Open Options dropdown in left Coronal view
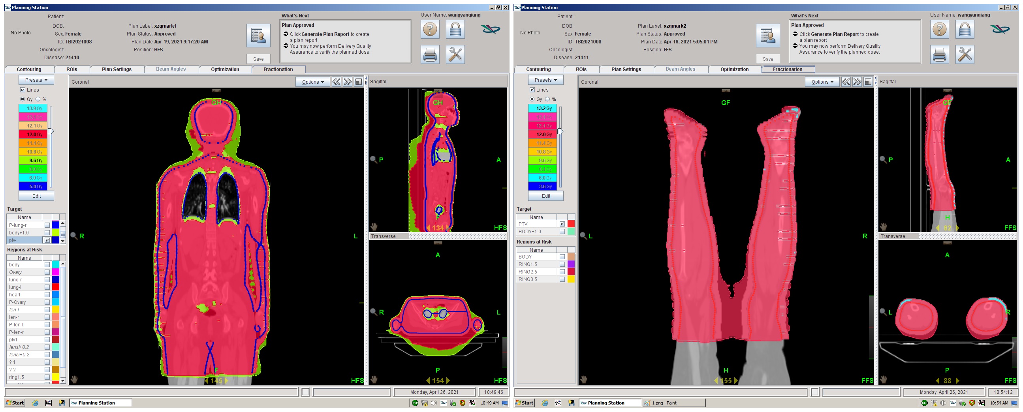 pyautogui.click(x=312, y=82)
